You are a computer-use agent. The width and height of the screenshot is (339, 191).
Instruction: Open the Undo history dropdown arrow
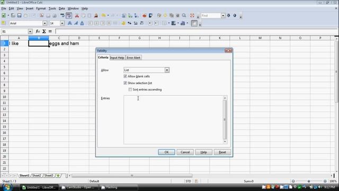[x=108, y=15]
